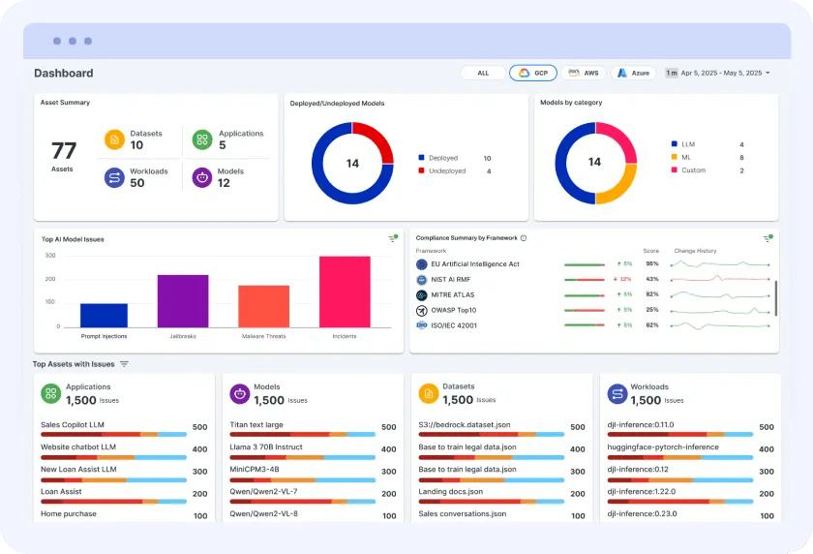Open the EU Artificial Intelligence Act framework
Viewport: 813px width, 554px height.
pyautogui.click(x=474, y=263)
